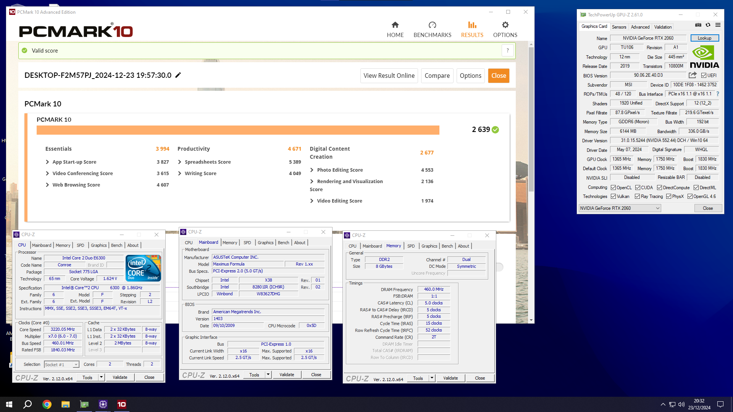The image size is (733, 412).
Task: Click the PCMark scrollbar up arrow
Action: [x=531, y=44]
